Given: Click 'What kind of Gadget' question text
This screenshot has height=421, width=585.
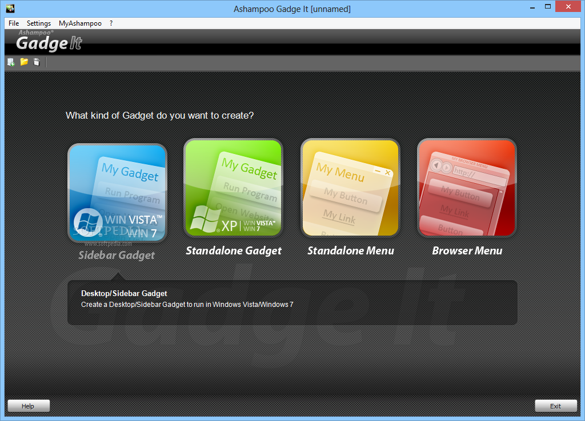Looking at the screenshot, I should (x=160, y=115).
